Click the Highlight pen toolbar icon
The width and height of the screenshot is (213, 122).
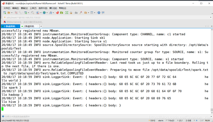(x=81, y=13)
